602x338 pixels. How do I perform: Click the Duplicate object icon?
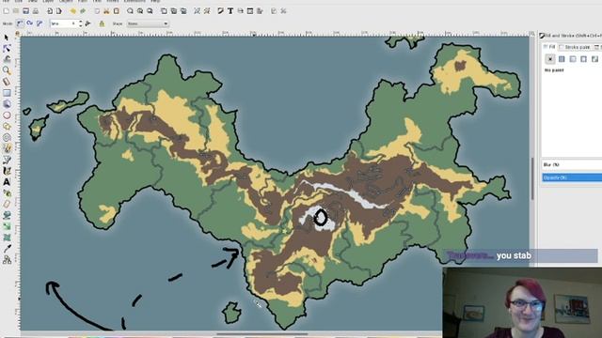(x=164, y=11)
